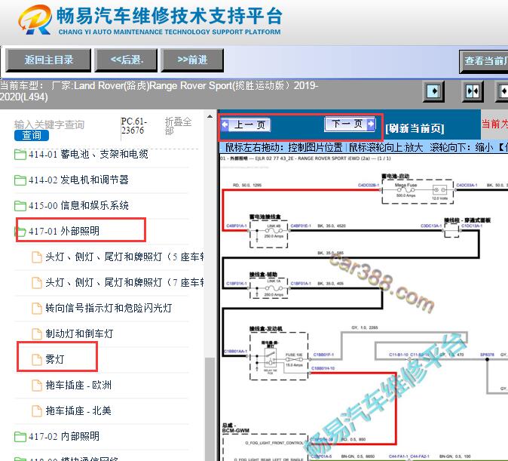
Task: Click the 蓄电池接线盒 label in diagram
Action: coord(265,217)
